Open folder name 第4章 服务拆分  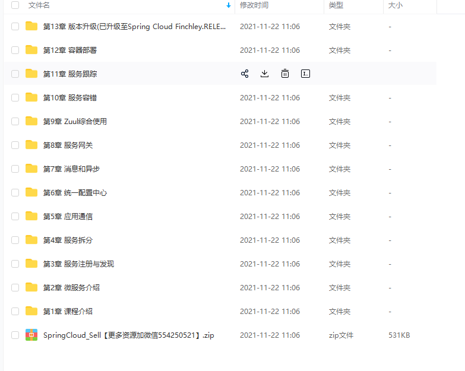68,240
